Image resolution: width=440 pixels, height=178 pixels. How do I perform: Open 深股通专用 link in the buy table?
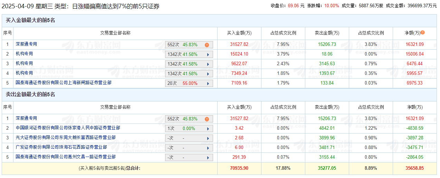point(26,44)
